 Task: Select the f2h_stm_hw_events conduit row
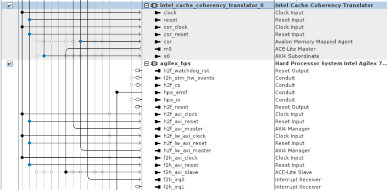point(189,78)
